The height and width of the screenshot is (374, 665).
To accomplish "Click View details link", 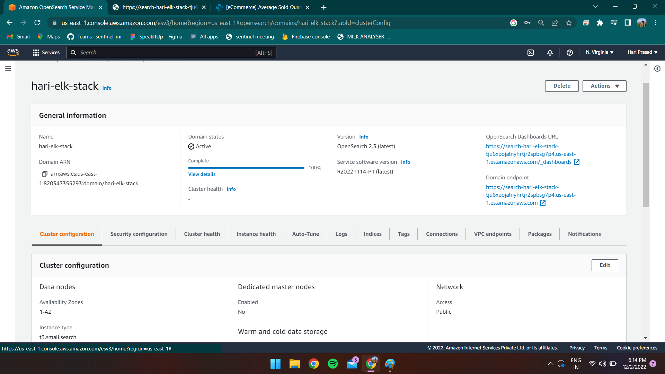I will coord(202,174).
